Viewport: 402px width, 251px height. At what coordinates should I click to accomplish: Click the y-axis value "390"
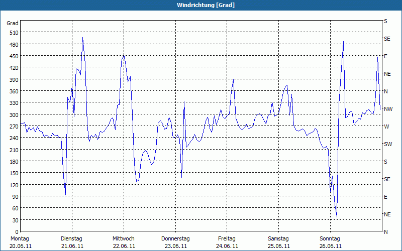pos(14,80)
